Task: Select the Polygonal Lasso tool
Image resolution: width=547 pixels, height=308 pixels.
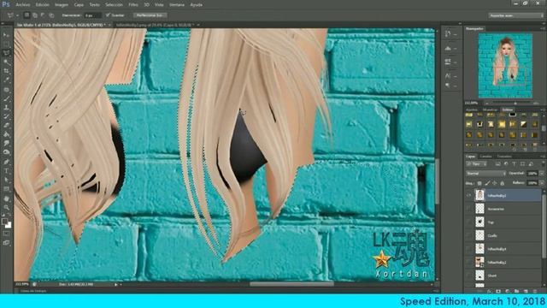Action: (x=6, y=53)
